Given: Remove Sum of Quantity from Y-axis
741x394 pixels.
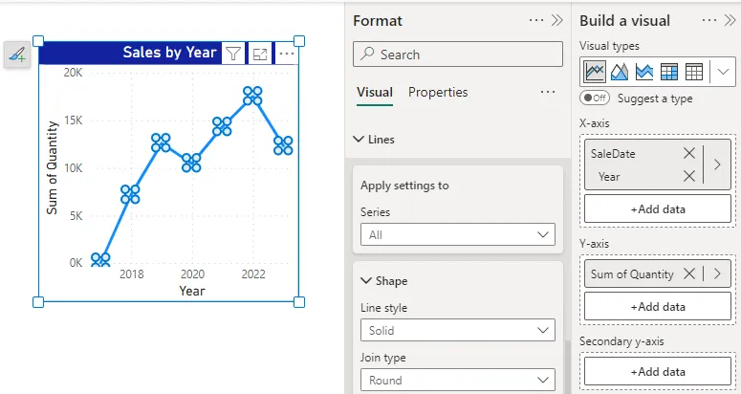Looking at the screenshot, I should coord(689,274).
